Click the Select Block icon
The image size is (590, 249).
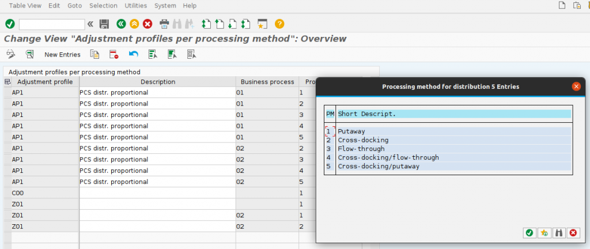tap(172, 55)
